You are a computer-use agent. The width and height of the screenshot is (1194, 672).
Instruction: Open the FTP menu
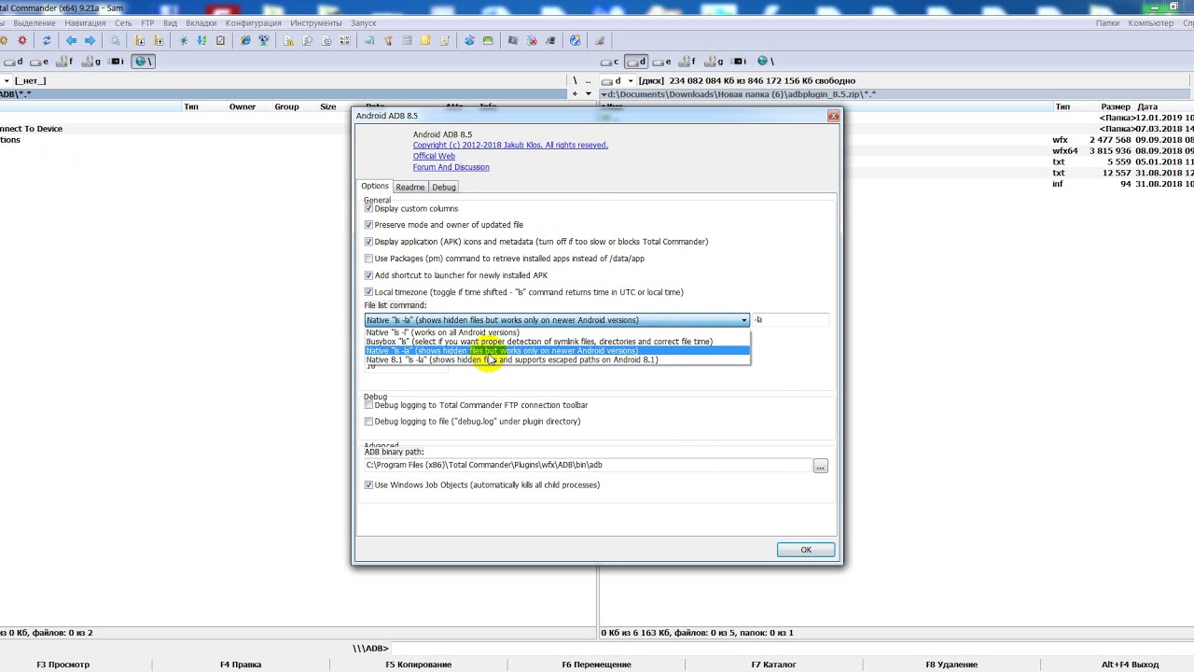click(147, 23)
